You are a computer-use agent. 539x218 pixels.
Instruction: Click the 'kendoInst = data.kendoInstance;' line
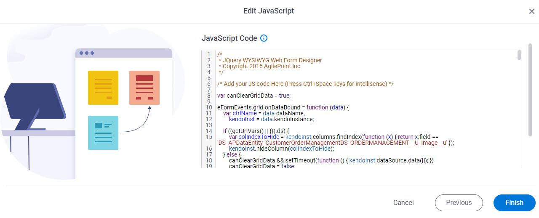272,119
